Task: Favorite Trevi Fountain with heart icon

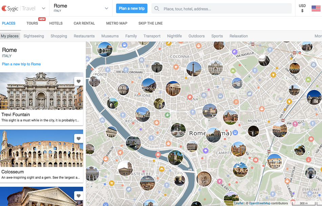Action: tap(79, 82)
